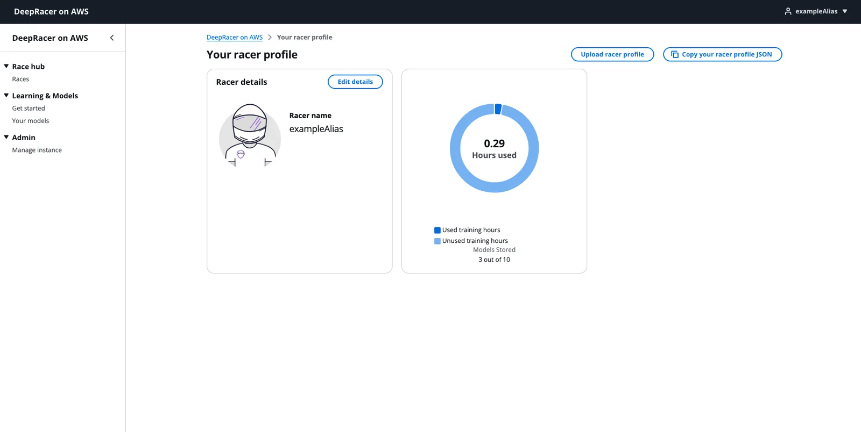Open Races in the sidebar
861x432 pixels.
point(20,79)
